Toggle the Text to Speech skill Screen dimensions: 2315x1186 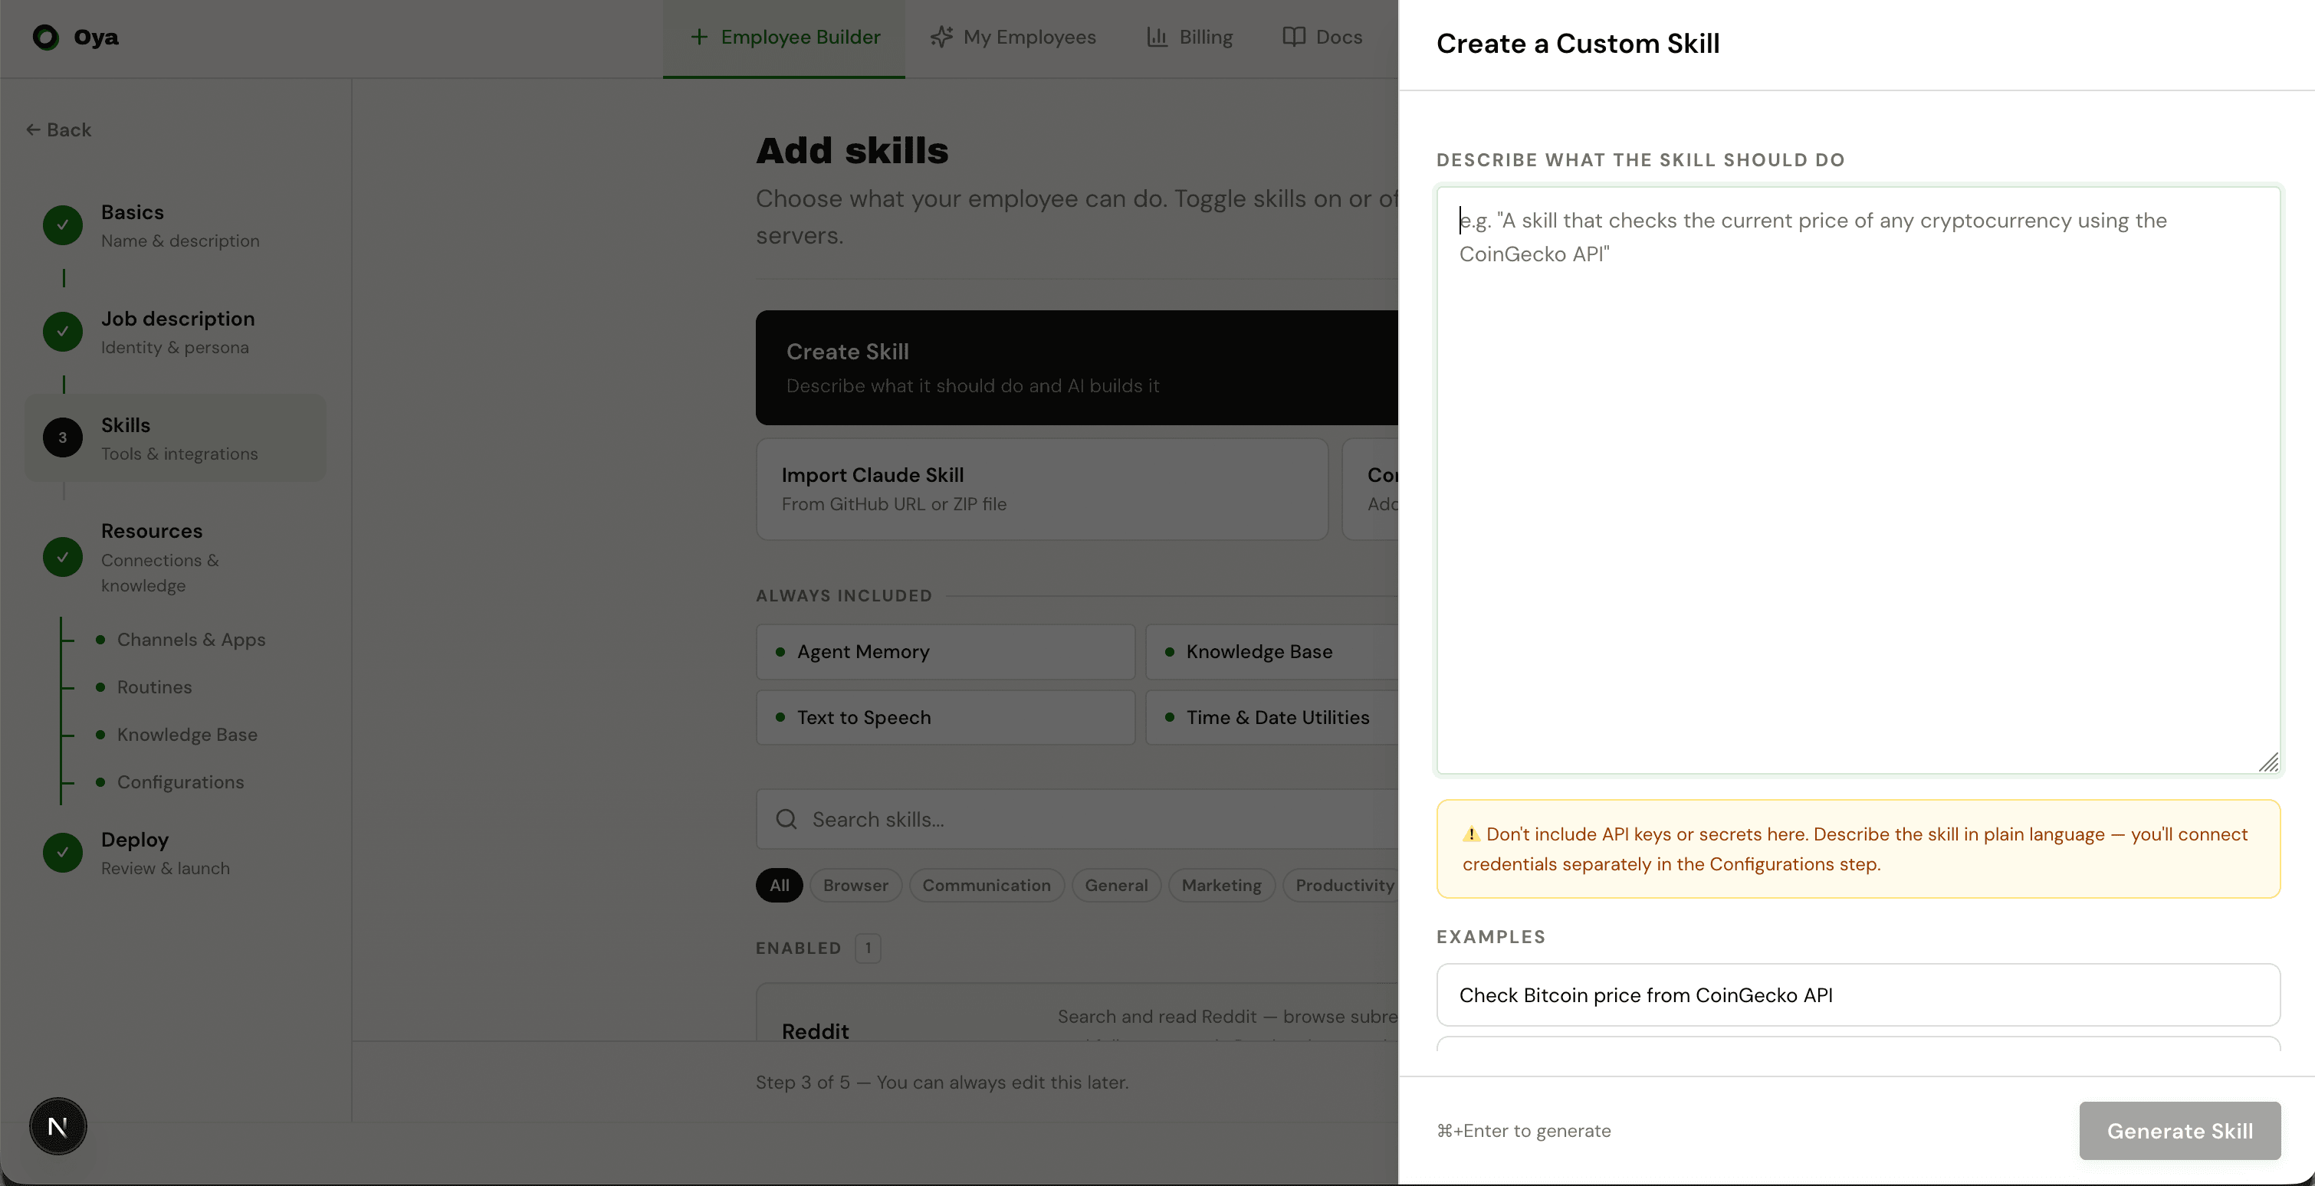(944, 717)
